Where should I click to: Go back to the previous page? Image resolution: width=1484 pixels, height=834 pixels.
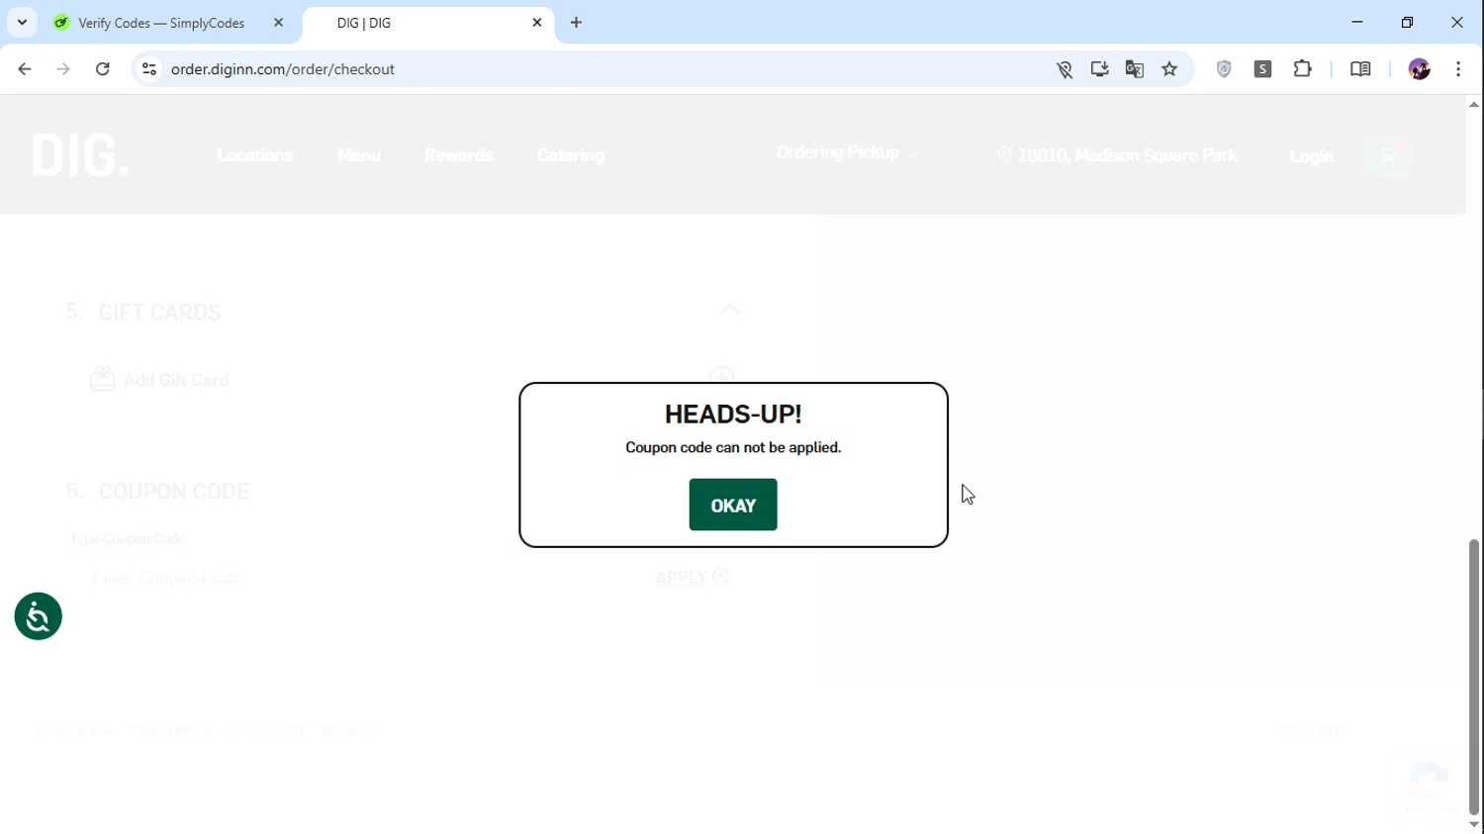coord(25,69)
